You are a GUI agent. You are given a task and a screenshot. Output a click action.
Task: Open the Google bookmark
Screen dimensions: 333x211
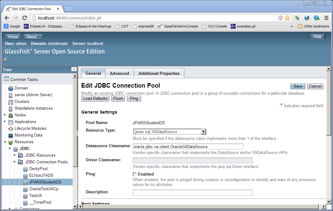(x=12, y=26)
